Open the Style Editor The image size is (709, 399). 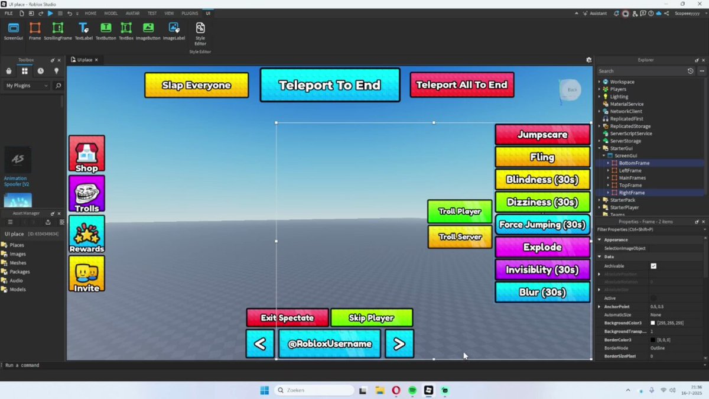pos(200,34)
